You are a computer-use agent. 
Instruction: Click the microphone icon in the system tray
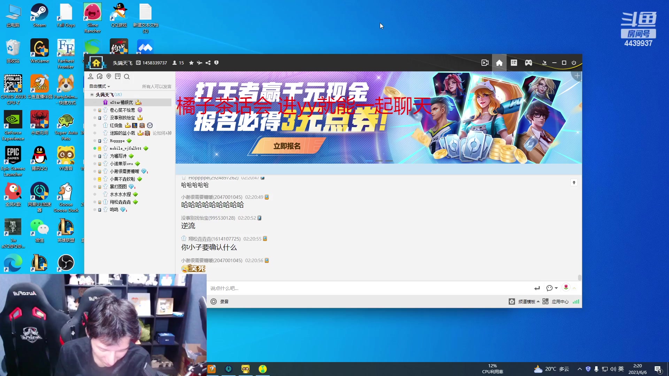tap(596, 369)
